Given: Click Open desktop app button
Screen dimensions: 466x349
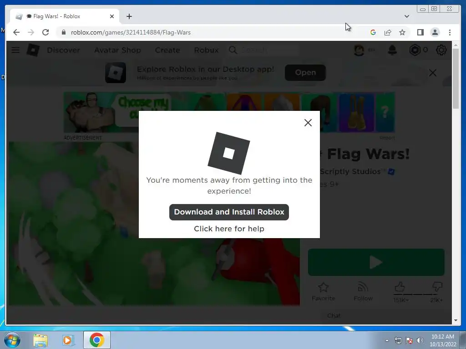Looking at the screenshot, I should [305, 72].
